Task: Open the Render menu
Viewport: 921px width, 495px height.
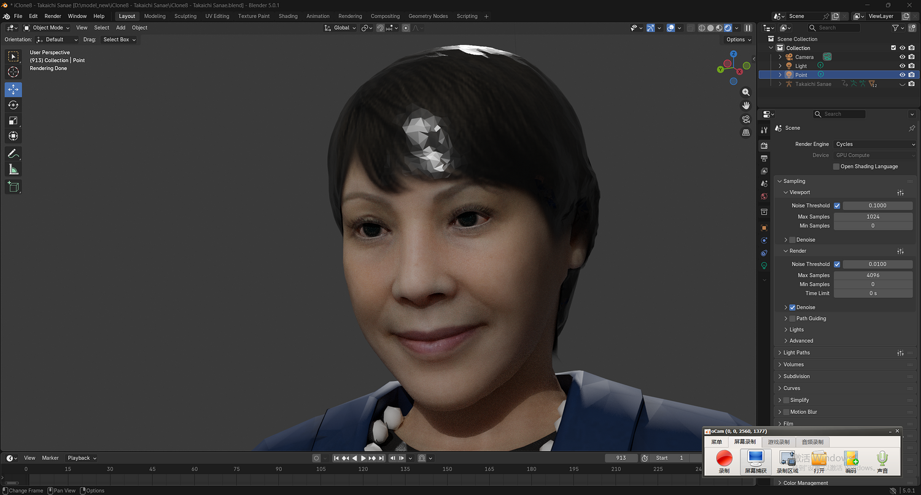Action: (x=53, y=16)
